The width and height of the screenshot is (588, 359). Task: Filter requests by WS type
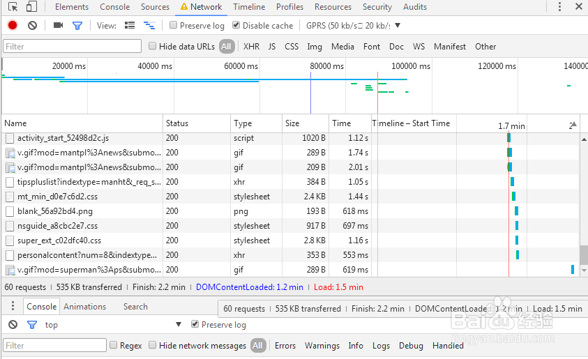coord(419,47)
